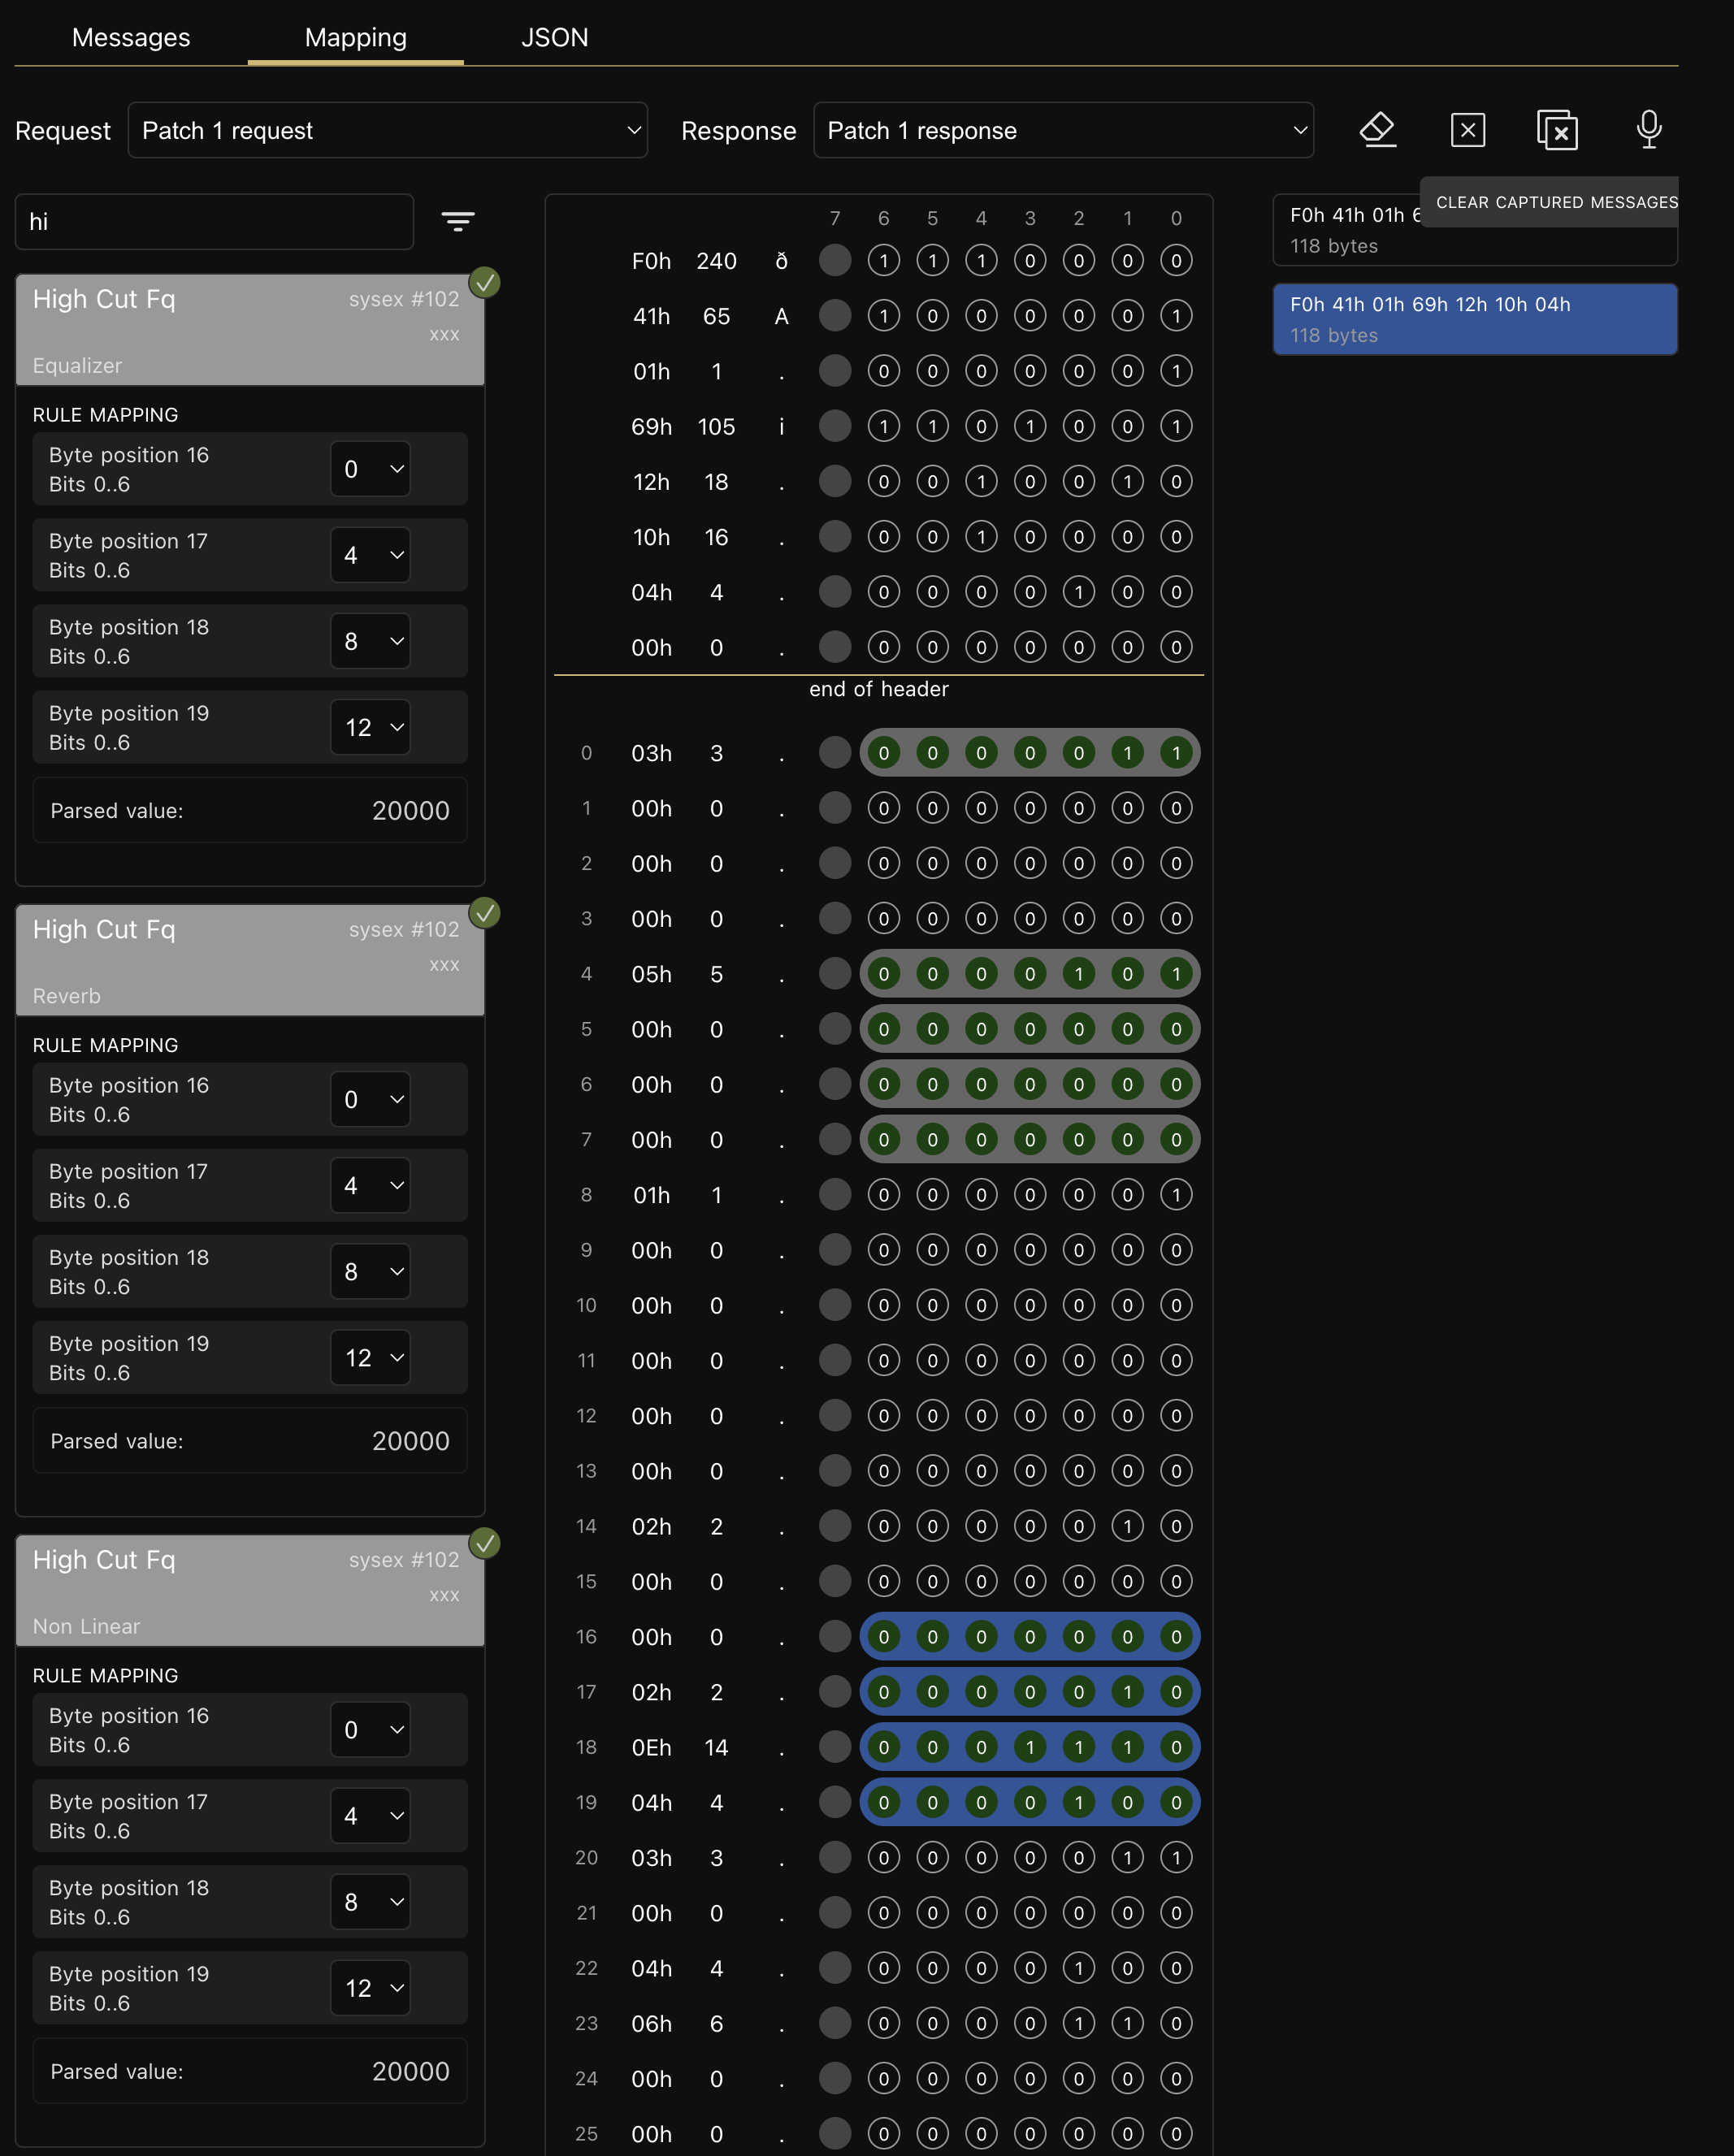Click the green checkmark on Equalizer card
Screen dimensions: 1734x2156
pos(485,283)
